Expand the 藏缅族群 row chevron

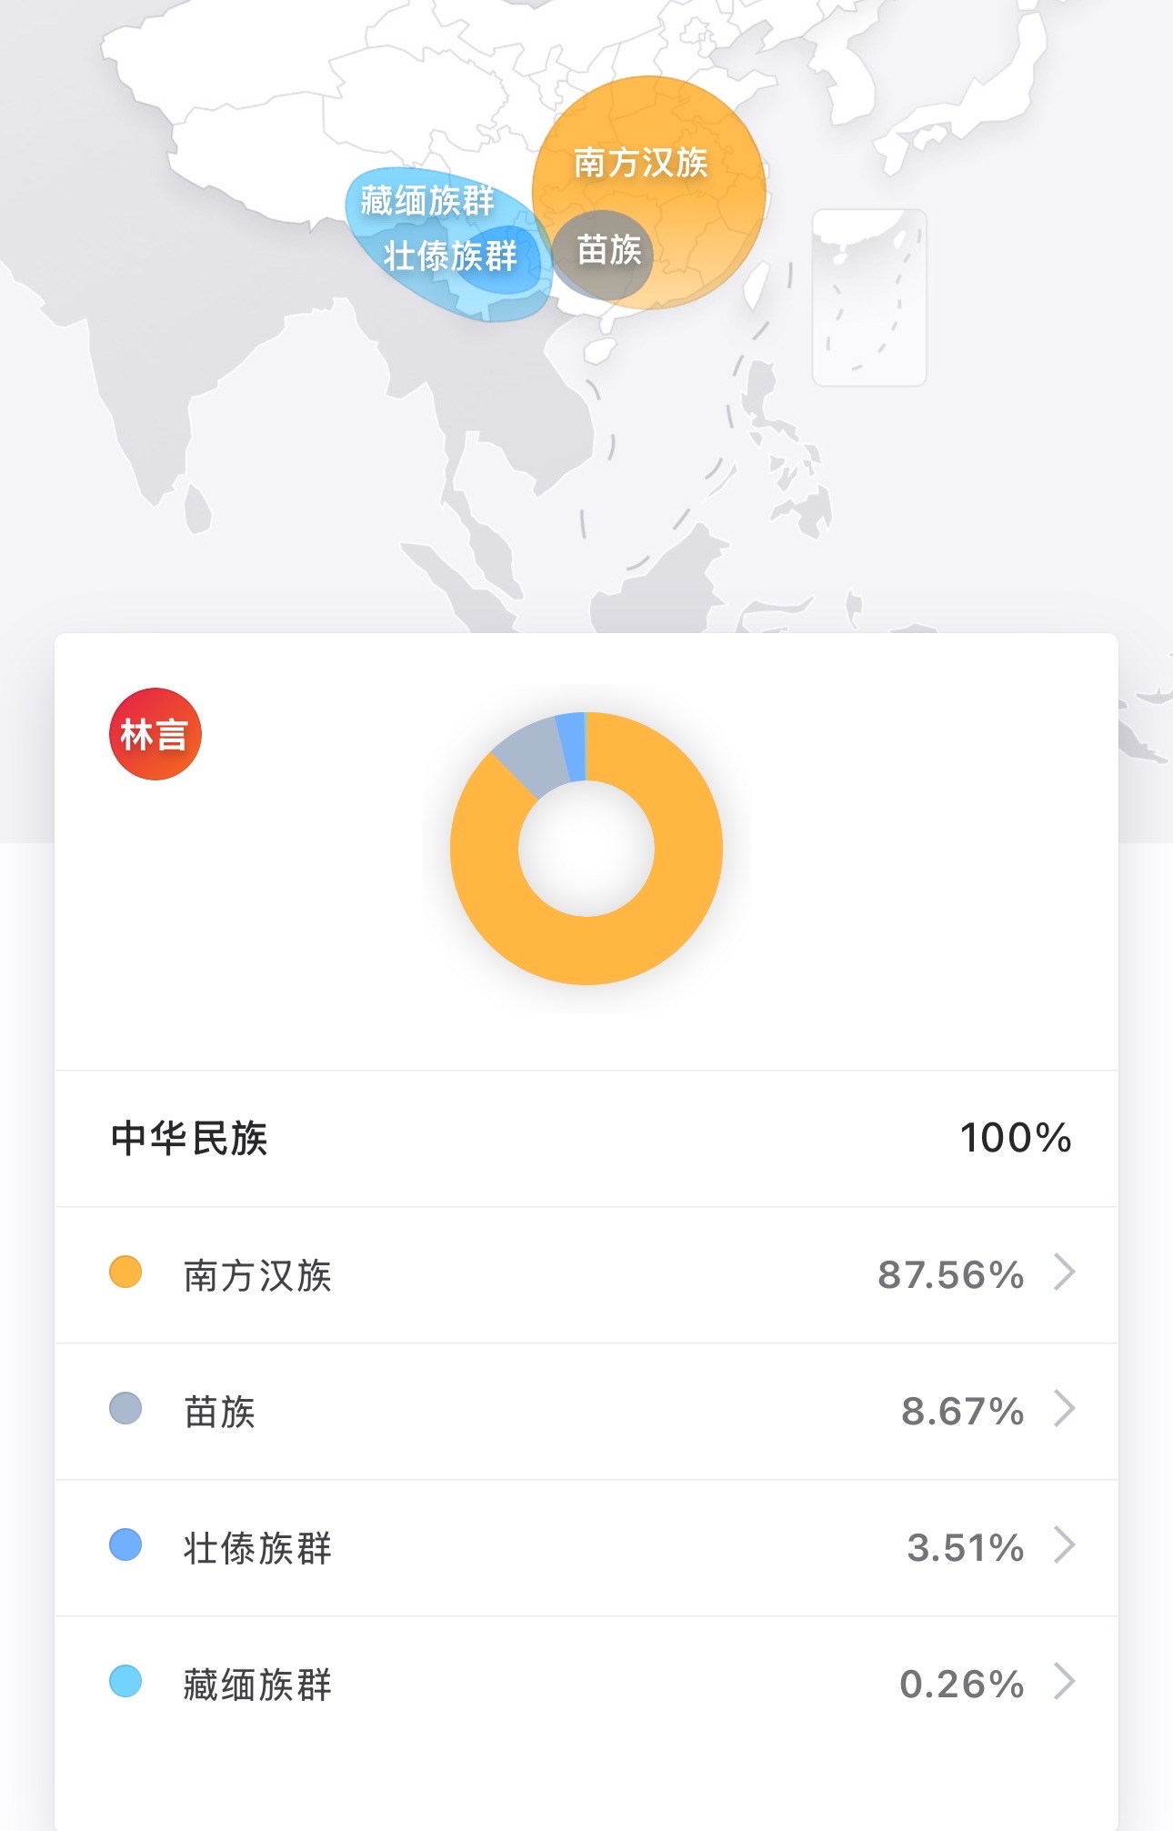click(1064, 1682)
